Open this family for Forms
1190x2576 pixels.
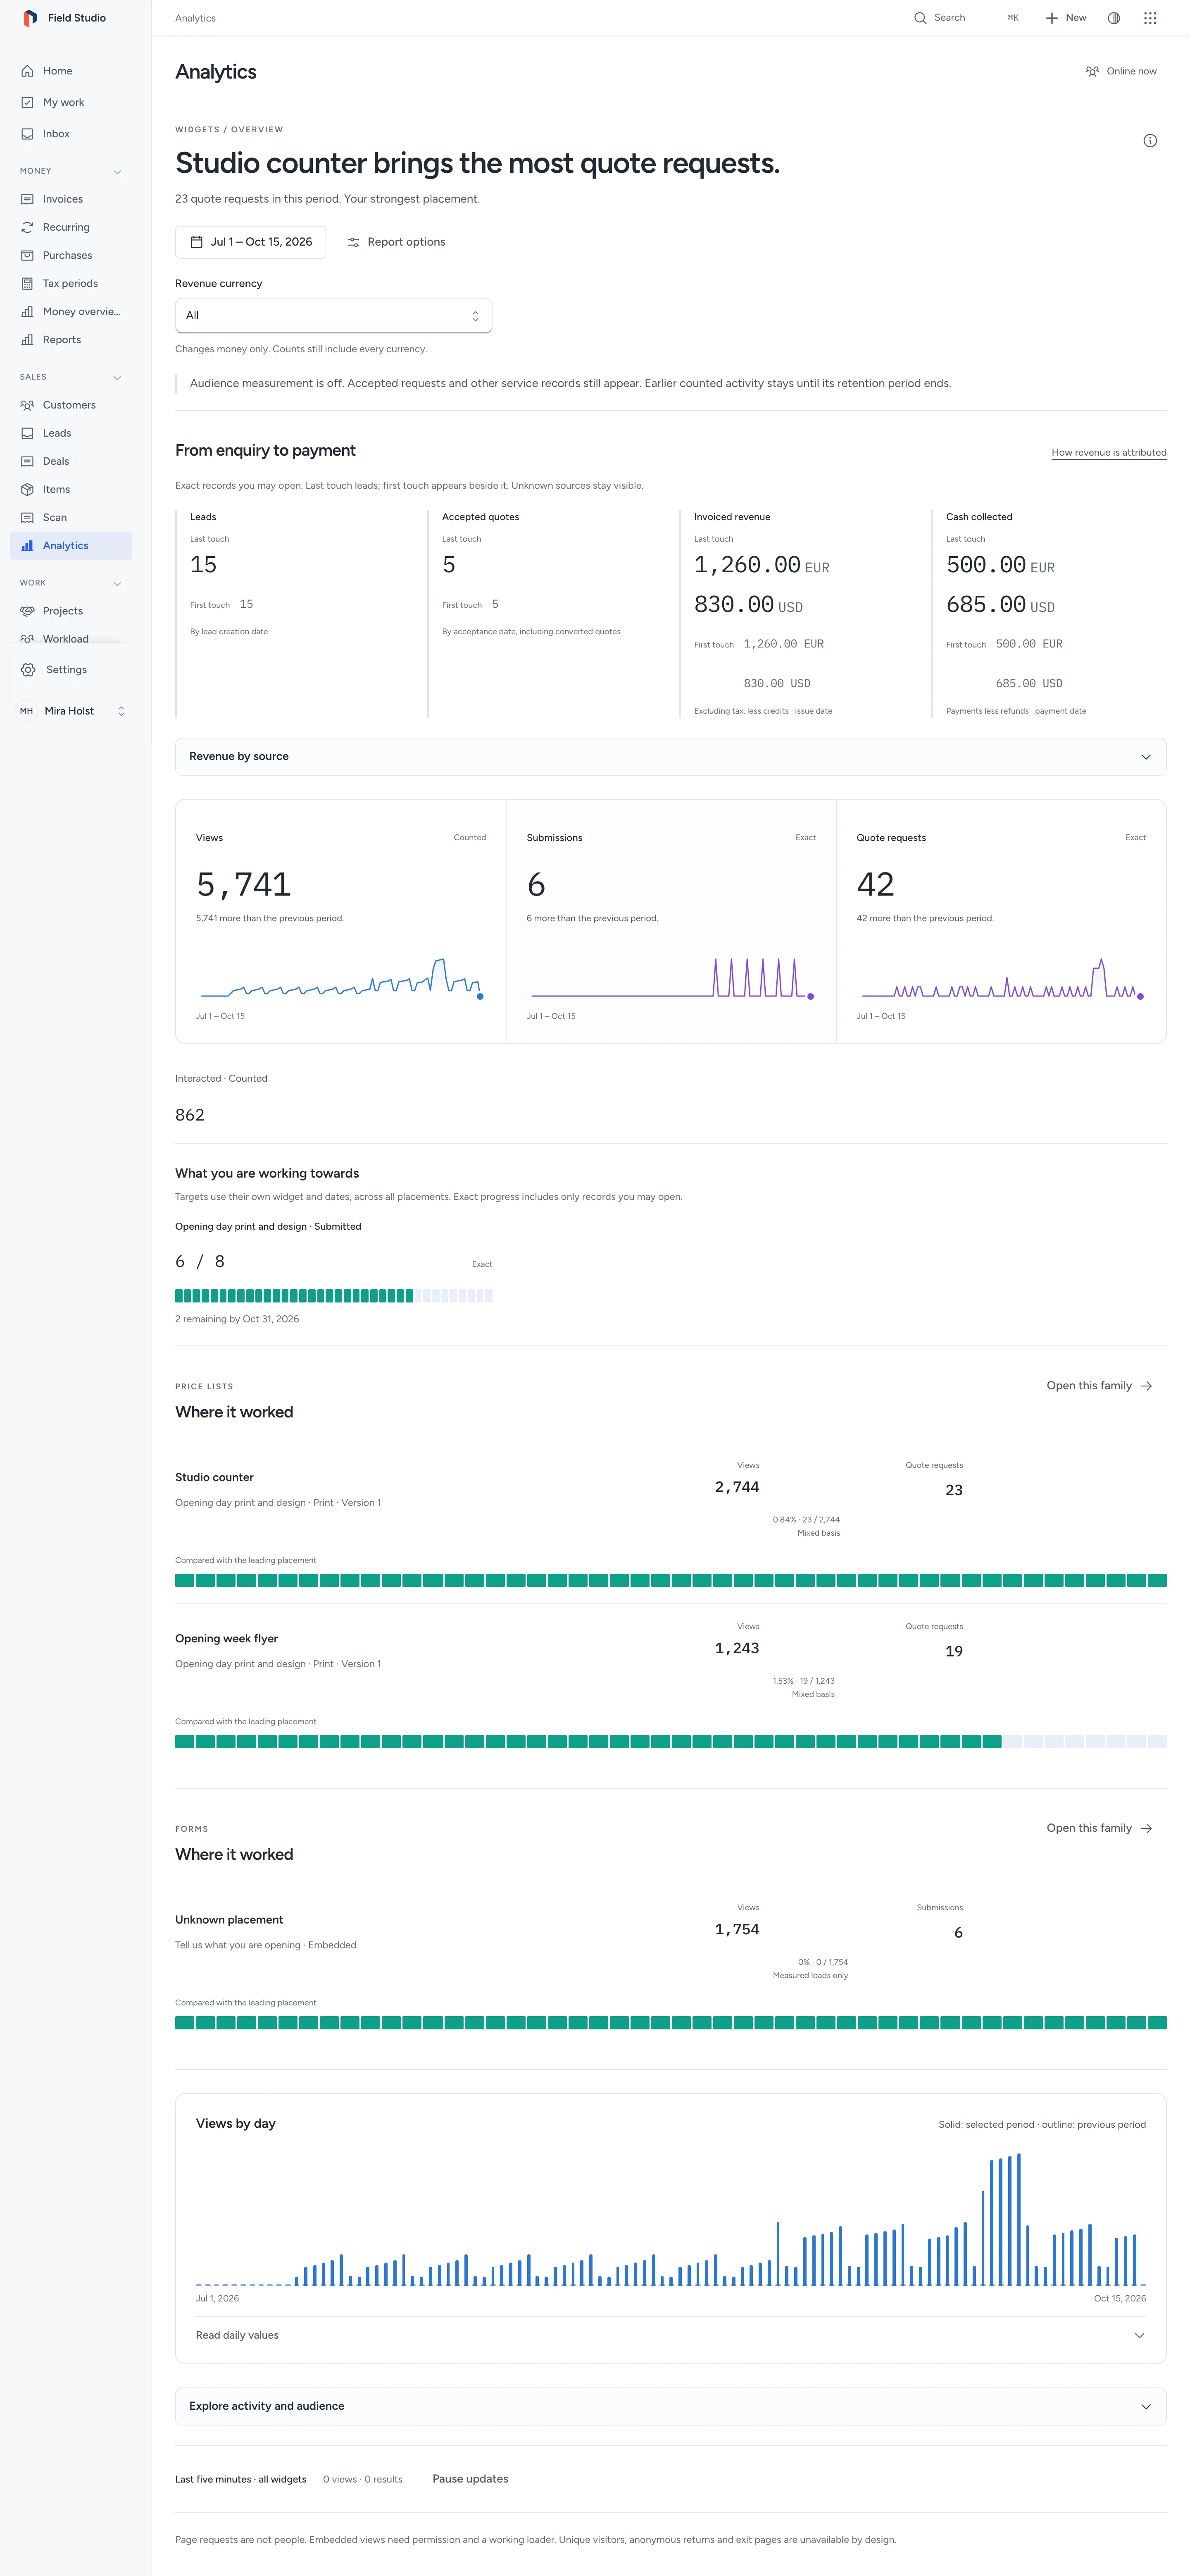[1099, 1828]
